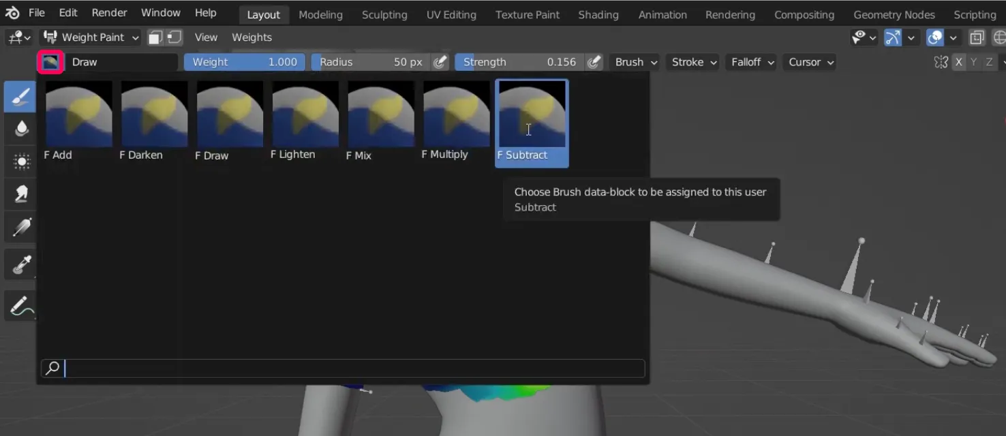Viewport: 1006px width, 436px height.
Task: Click the brush preview icon beside Draw
Action: 50,62
